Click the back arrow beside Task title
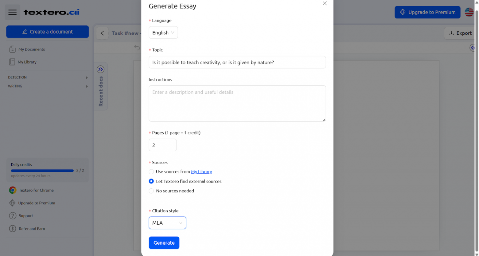Image resolution: width=479 pixels, height=256 pixels. coord(102,33)
